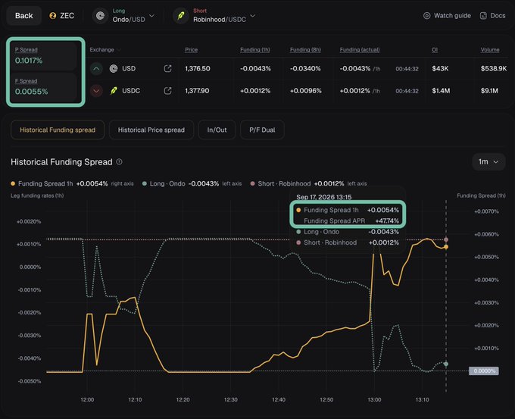Screen dimensions: 515x419
Task: Open external link icon for USDC row
Action: coord(167,90)
